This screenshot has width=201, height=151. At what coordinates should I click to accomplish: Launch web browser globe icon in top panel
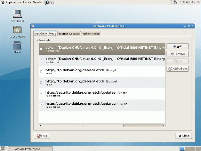(x=47, y=2)
